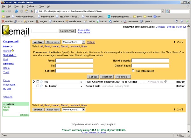Click the Search Mail button

click(x=67, y=31)
